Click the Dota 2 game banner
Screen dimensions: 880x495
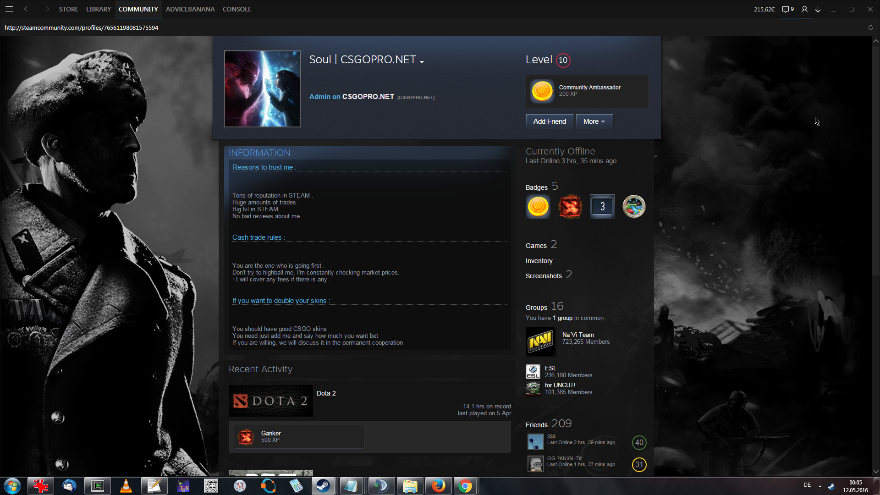pyautogui.click(x=271, y=401)
